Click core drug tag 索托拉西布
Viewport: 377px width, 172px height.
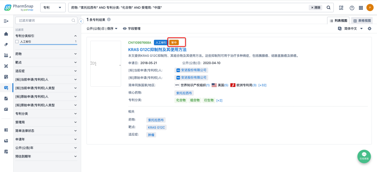click(x=184, y=93)
